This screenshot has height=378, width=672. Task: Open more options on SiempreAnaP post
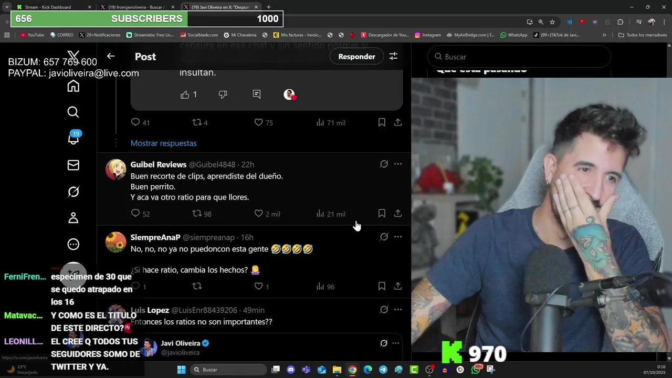(398, 237)
